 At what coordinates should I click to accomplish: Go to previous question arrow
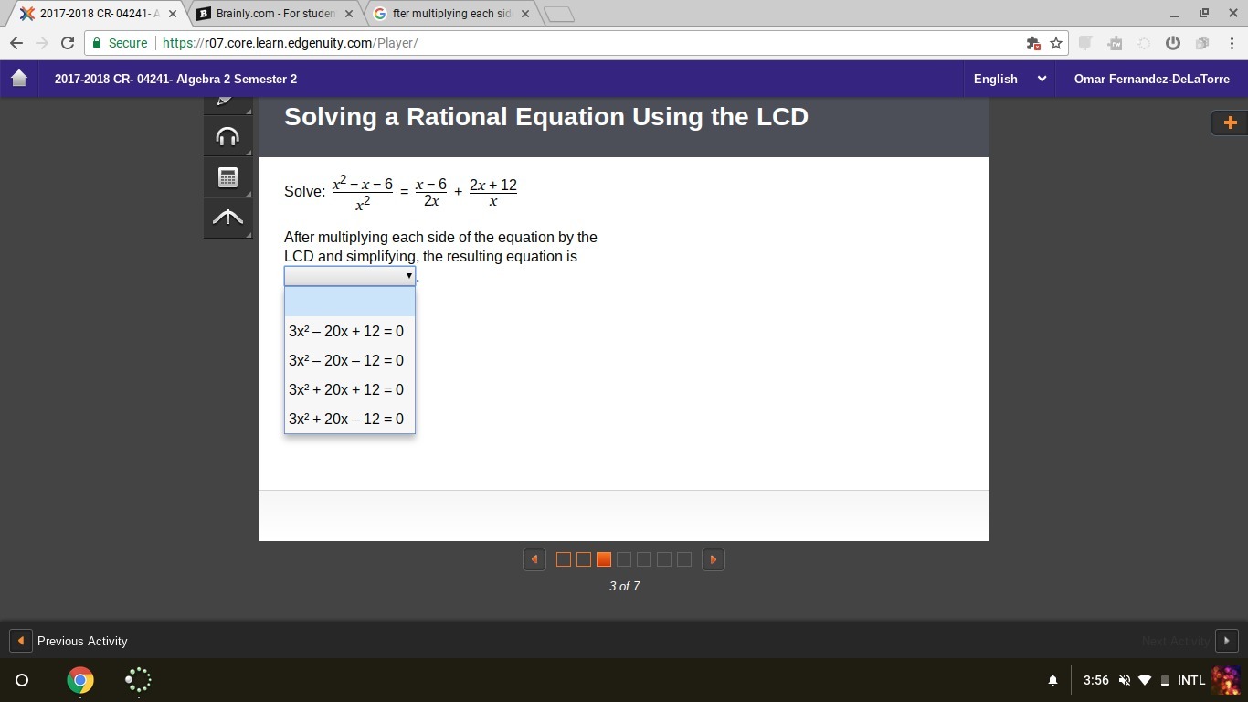point(534,559)
